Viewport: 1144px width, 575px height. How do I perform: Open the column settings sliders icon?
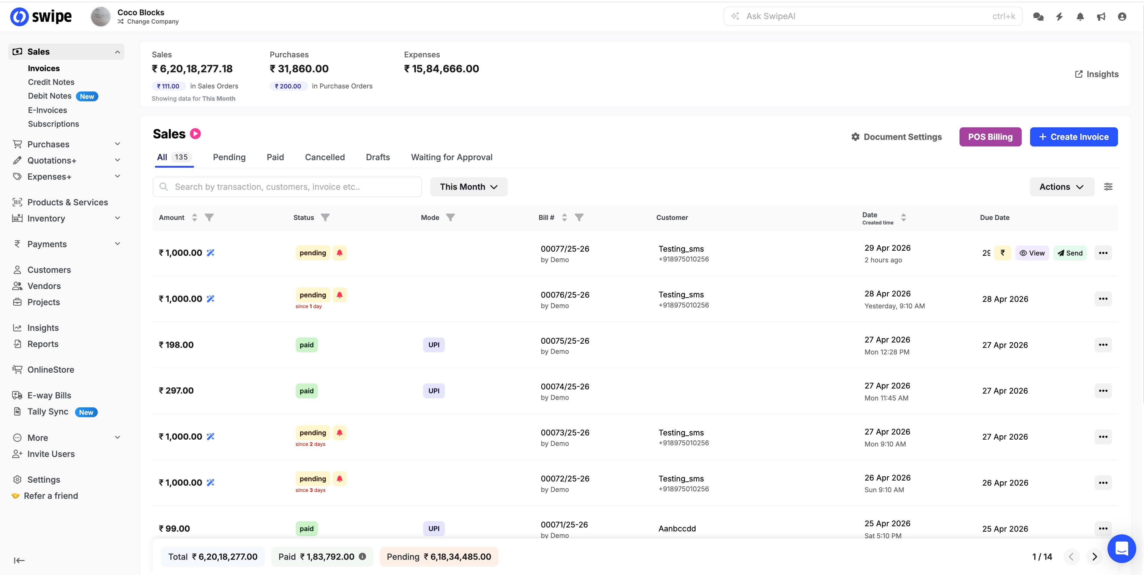(x=1108, y=186)
